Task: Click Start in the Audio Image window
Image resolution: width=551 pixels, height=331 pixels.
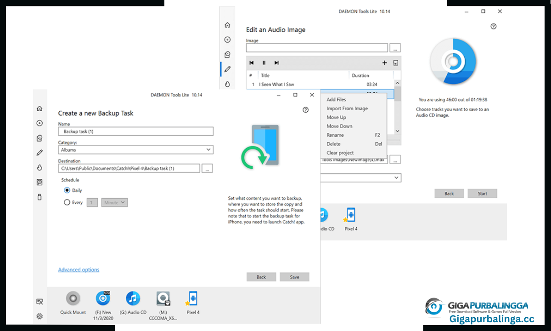Action: [x=482, y=194]
